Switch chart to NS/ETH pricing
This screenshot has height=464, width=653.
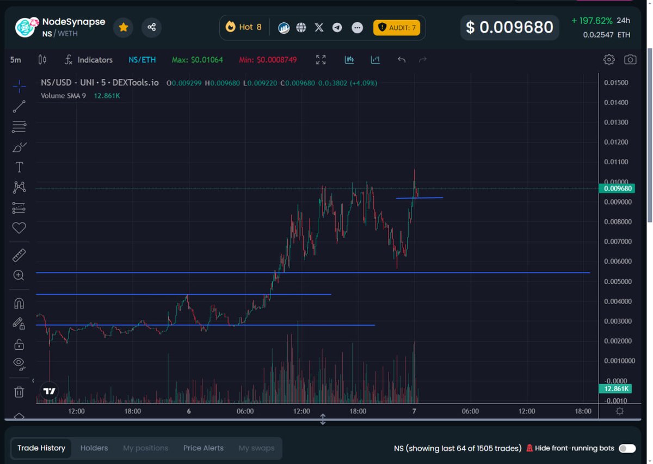coord(142,60)
